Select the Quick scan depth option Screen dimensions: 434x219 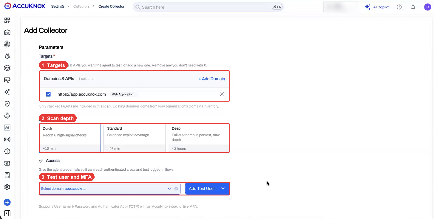pos(70,138)
